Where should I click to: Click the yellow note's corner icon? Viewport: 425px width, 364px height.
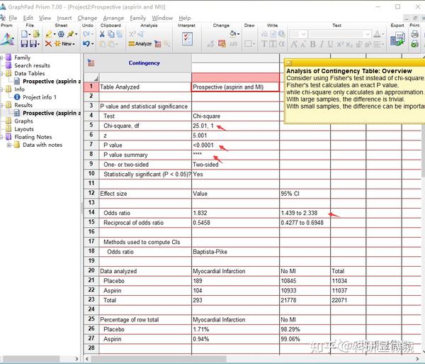pyautogui.click(x=289, y=62)
